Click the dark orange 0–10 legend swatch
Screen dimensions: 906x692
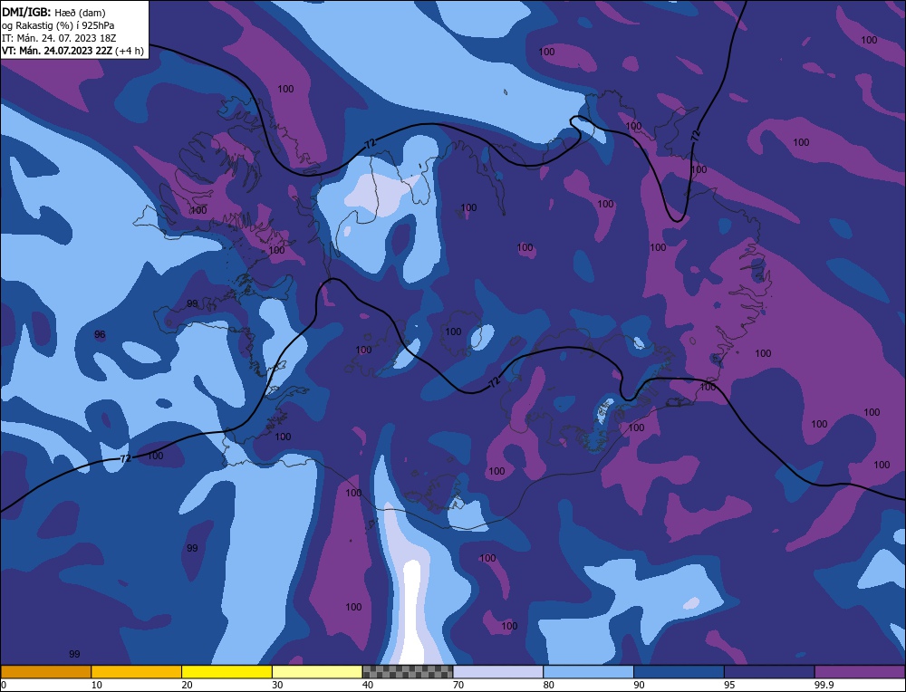45,672
